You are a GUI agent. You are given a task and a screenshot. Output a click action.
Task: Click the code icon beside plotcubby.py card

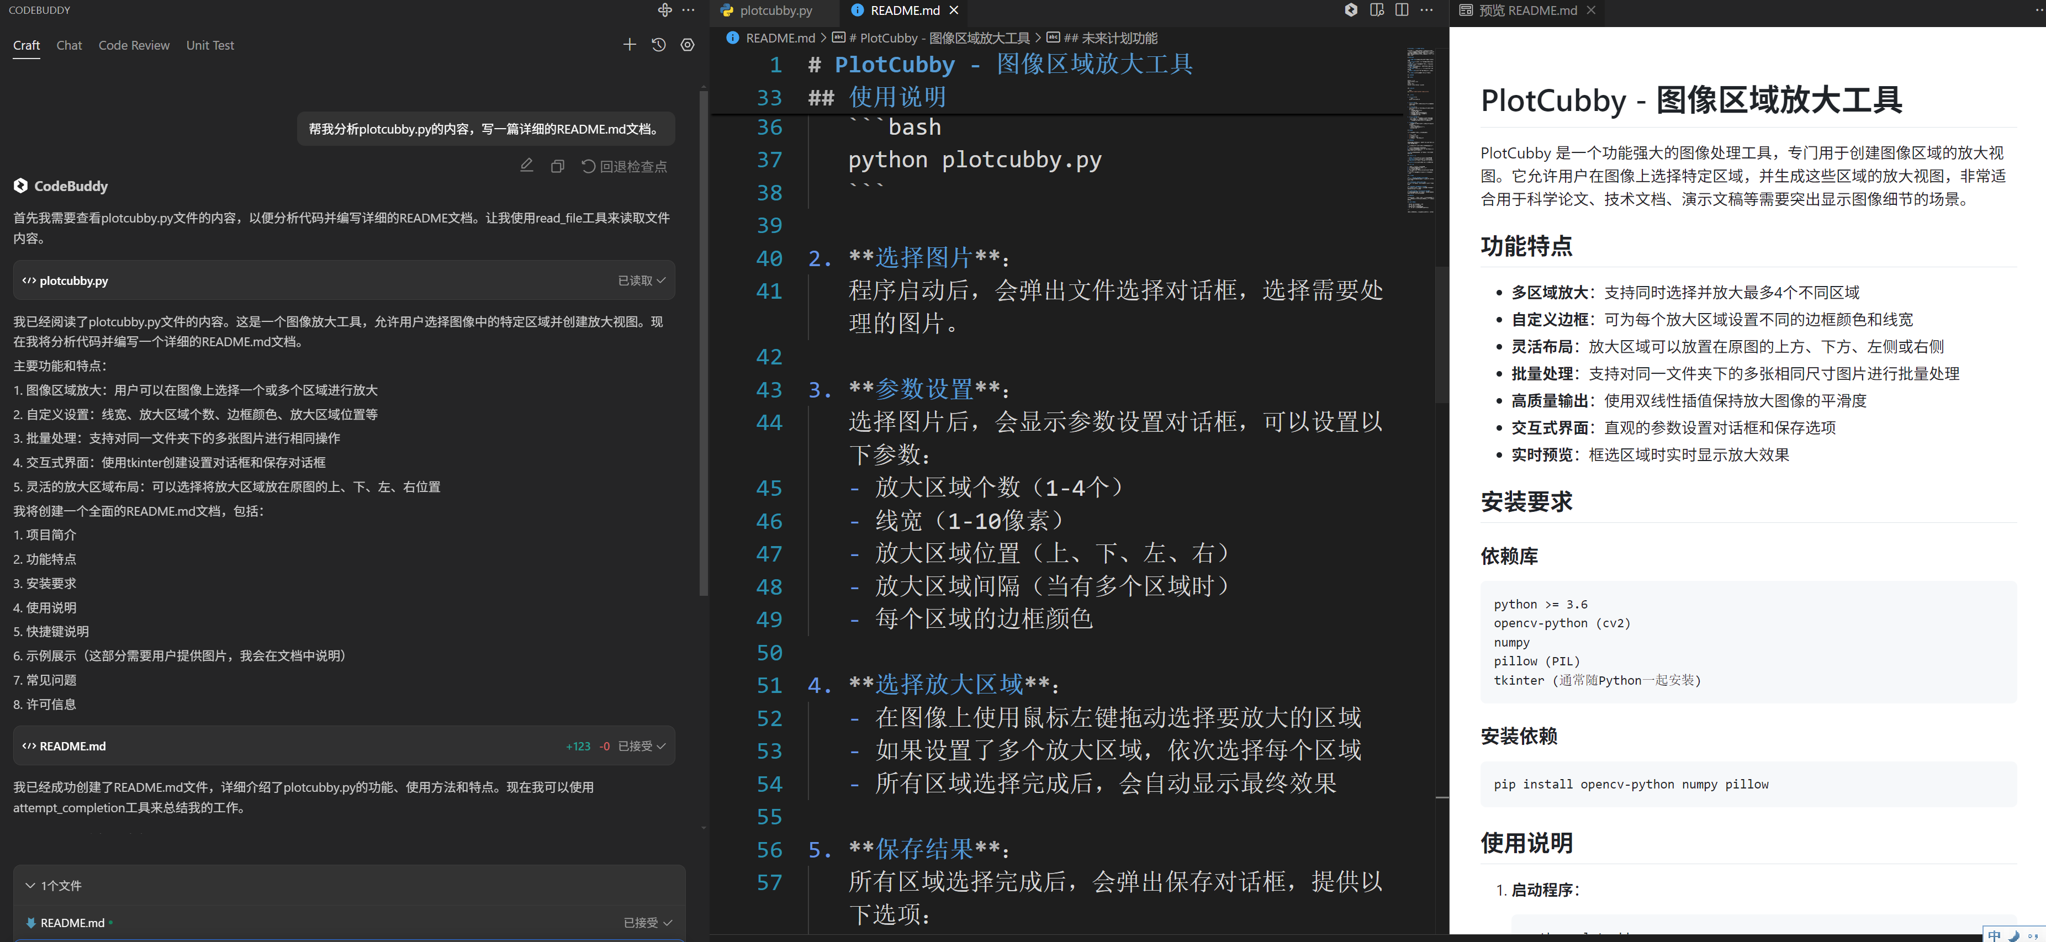coord(29,281)
